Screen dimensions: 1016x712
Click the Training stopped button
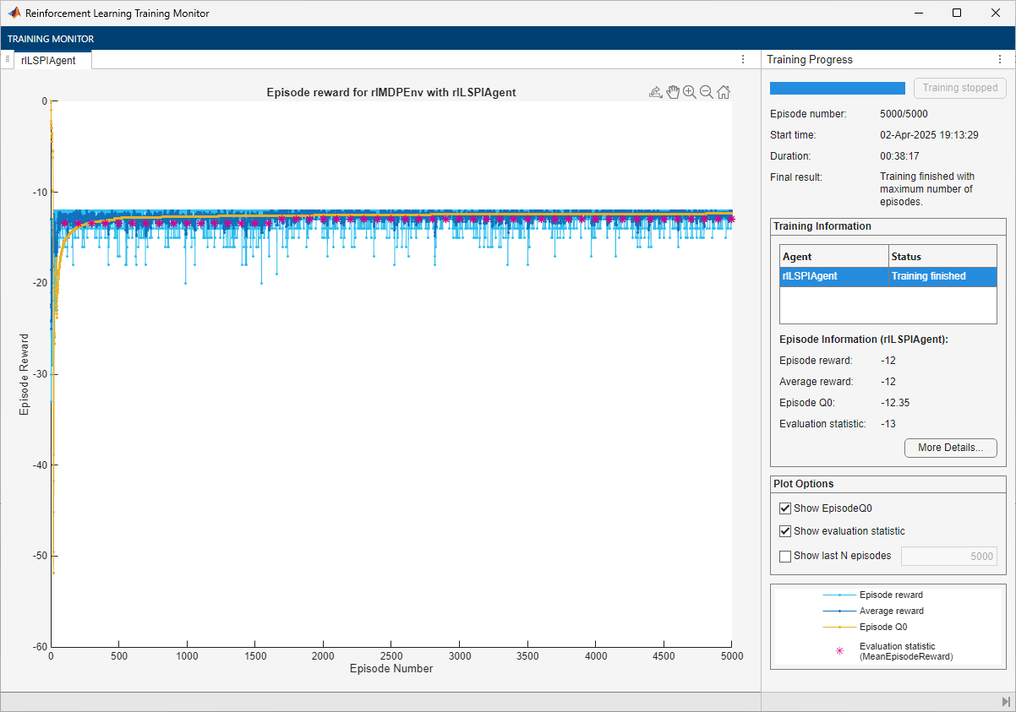(x=959, y=88)
